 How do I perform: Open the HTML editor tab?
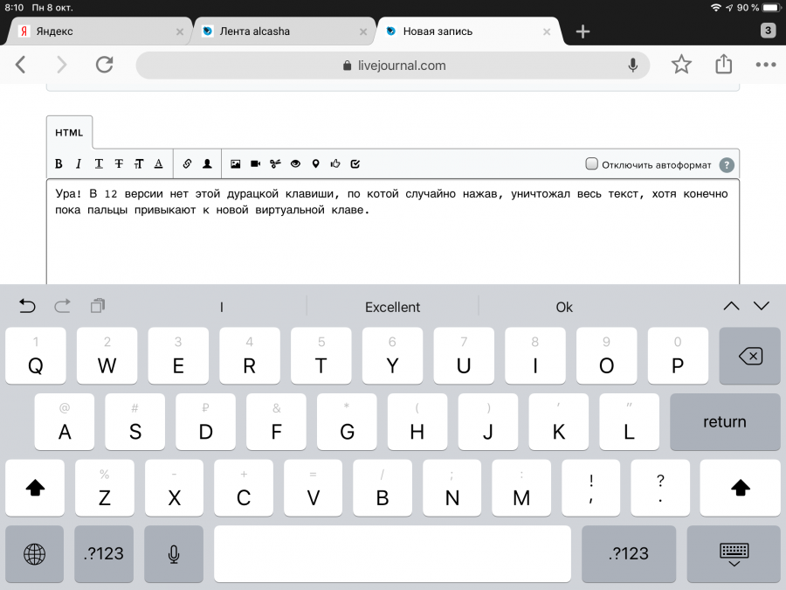pyautogui.click(x=69, y=133)
